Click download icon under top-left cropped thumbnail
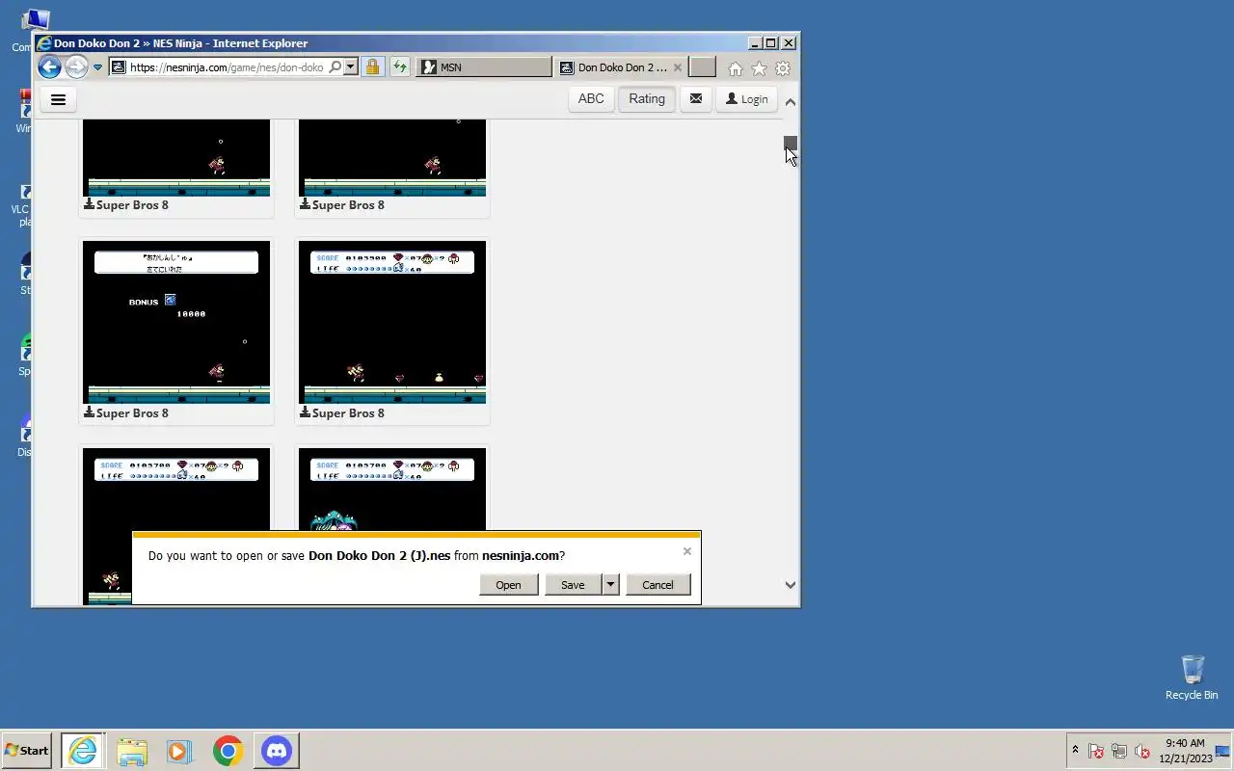This screenshot has height=771, width=1234. (89, 204)
